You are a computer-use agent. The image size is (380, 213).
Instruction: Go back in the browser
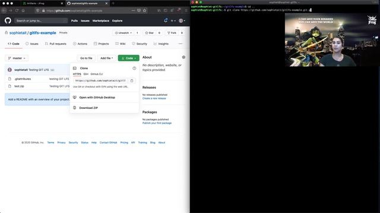[4, 11]
